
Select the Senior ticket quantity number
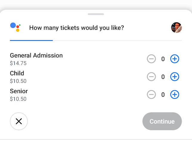(x=163, y=95)
